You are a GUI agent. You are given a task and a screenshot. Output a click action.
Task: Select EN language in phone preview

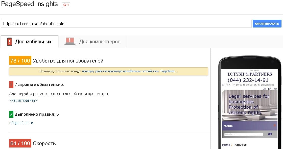coord(270,89)
